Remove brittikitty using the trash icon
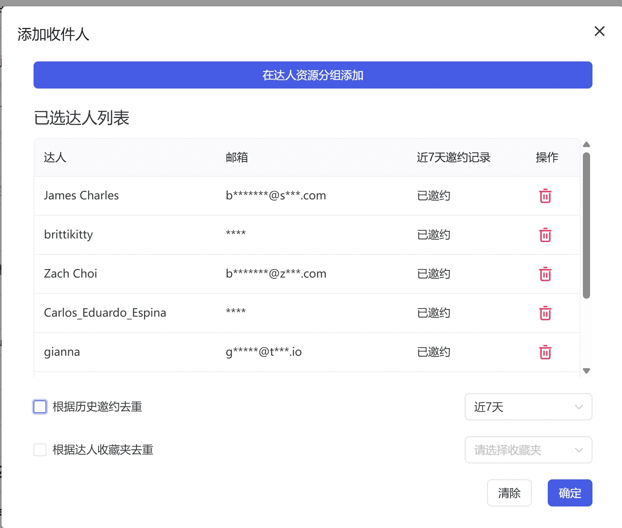The width and height of the screenshot is (622, 528). (x=545, y=235)
